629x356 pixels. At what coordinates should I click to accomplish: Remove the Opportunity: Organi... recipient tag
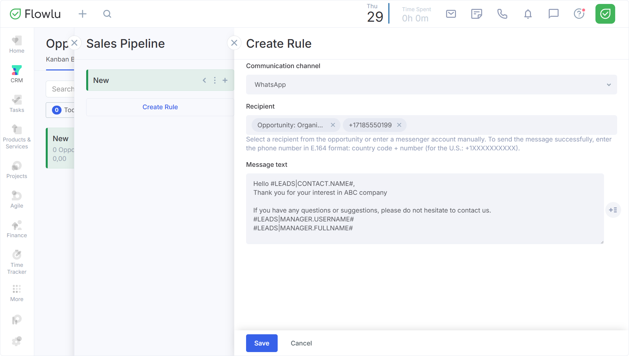[x=333, y=125]
